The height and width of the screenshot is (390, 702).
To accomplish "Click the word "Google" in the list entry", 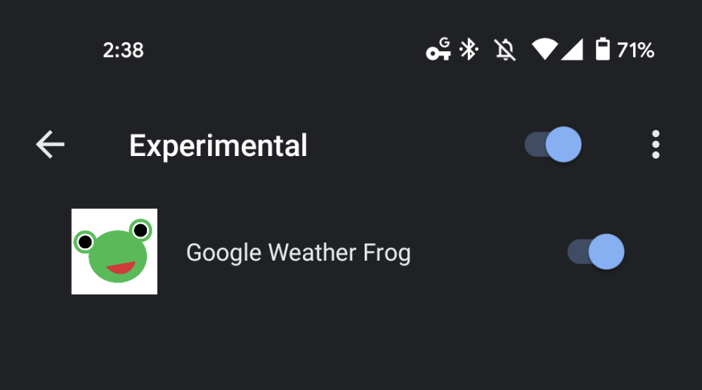I will point(223,252).
